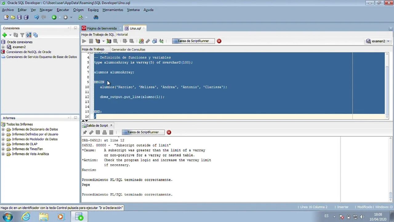
Task: Expand the examen2 connection node
Action: pyautogui.click(x=3, y=47)
